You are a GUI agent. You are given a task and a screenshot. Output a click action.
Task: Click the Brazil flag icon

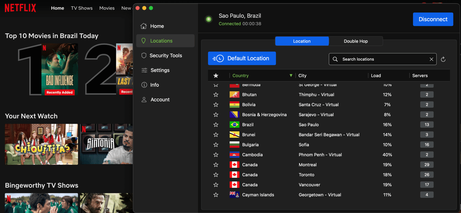[x=234, y=125]
